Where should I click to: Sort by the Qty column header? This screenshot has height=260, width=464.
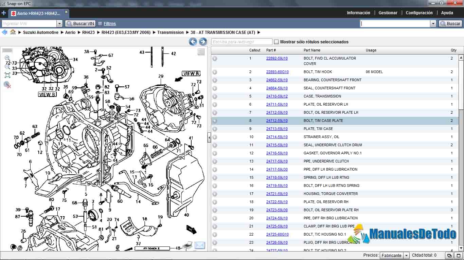pos(453,50)
